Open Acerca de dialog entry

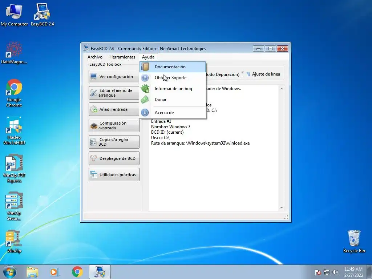click(x=173, y=113)
